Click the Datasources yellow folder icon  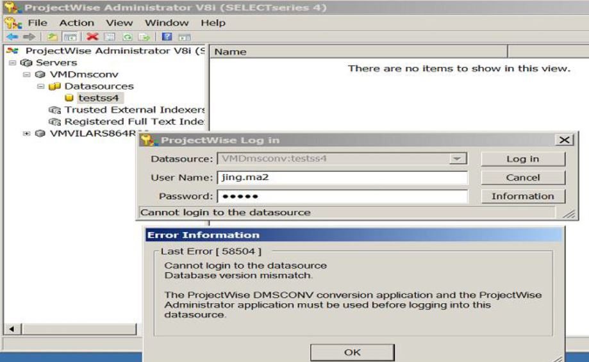[x=55, y=86]
